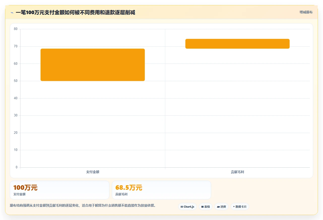Click the y-axis value 50
The height and width of the screenshot is (220, 323).
(x=16, y=81)
